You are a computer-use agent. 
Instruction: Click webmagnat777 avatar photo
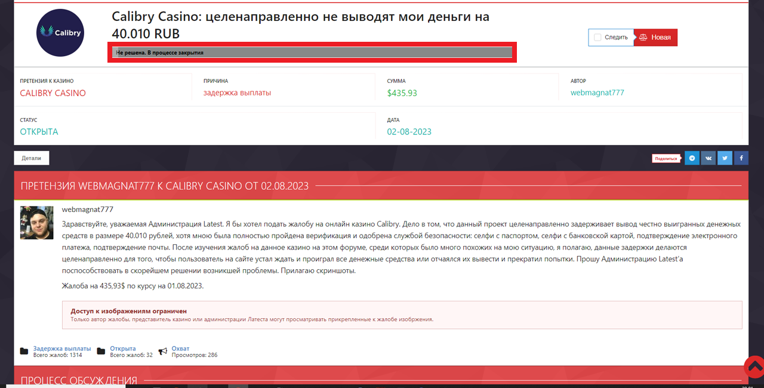(x=37, y=223)
